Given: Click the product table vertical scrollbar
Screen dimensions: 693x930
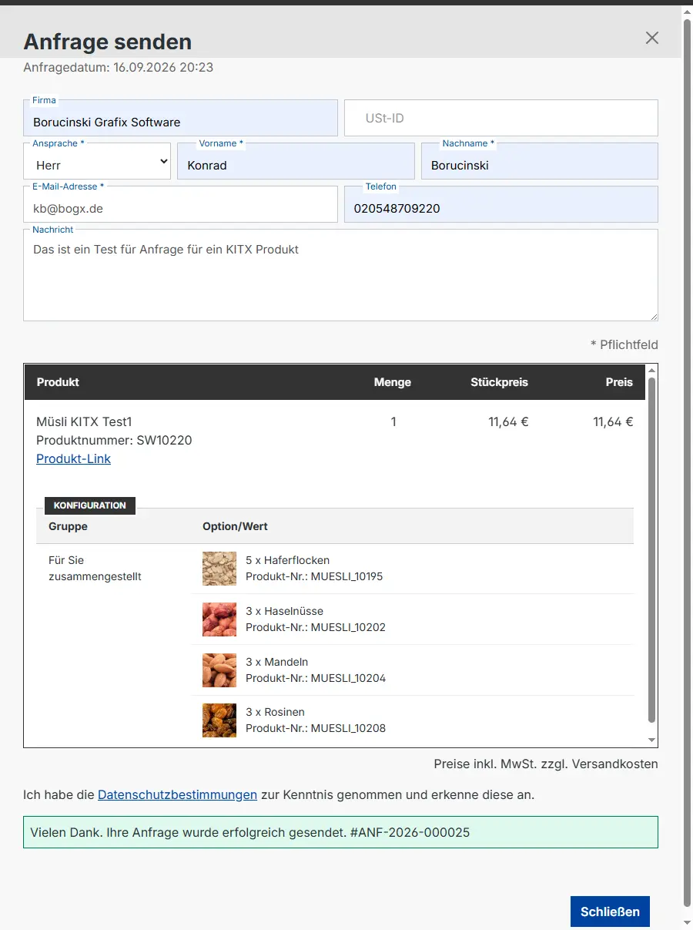Looking at the screenshot, I should [x=652, y=549].
